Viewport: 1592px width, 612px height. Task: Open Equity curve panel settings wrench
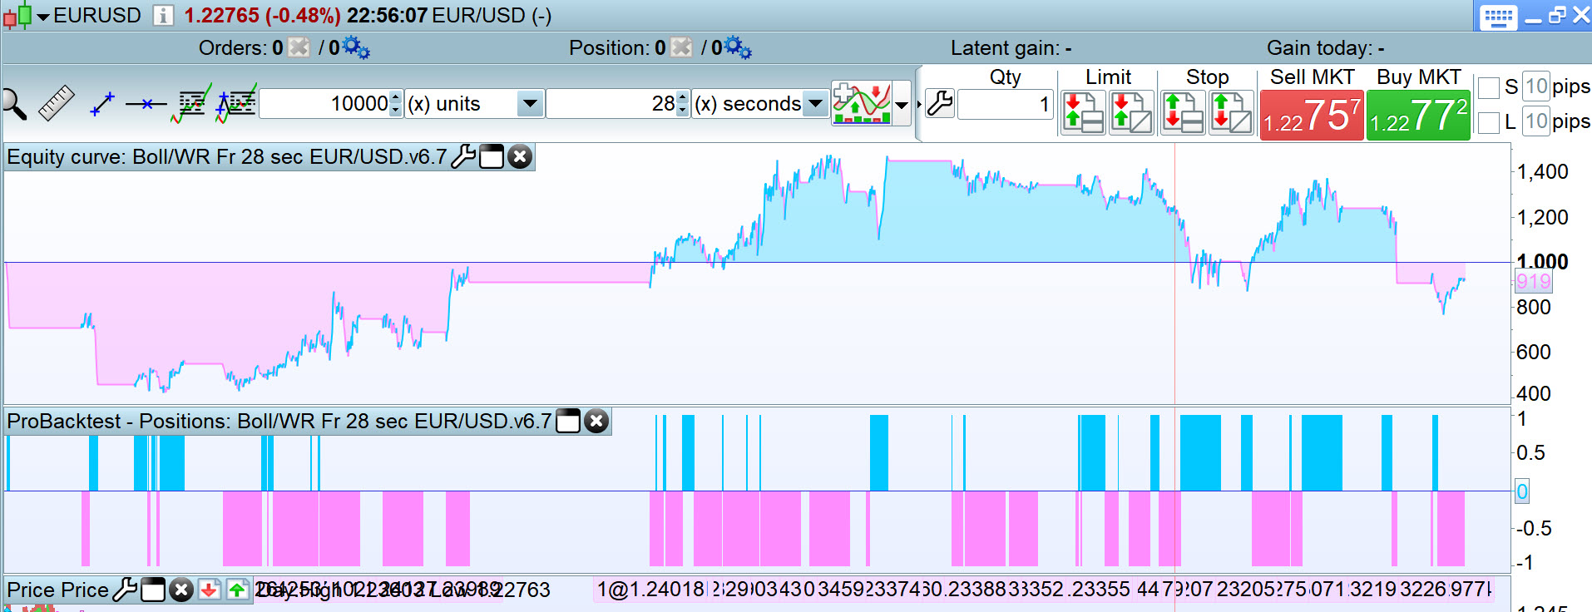coord(463,156)
